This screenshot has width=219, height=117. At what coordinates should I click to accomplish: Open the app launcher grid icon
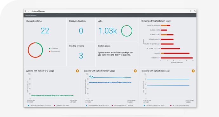[x=25, y=11]
